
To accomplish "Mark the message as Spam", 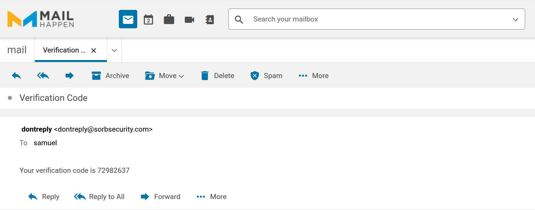I will click(266, 76).
